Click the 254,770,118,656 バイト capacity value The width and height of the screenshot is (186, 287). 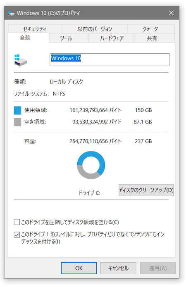pyautogui.click(x=95, y=141)
